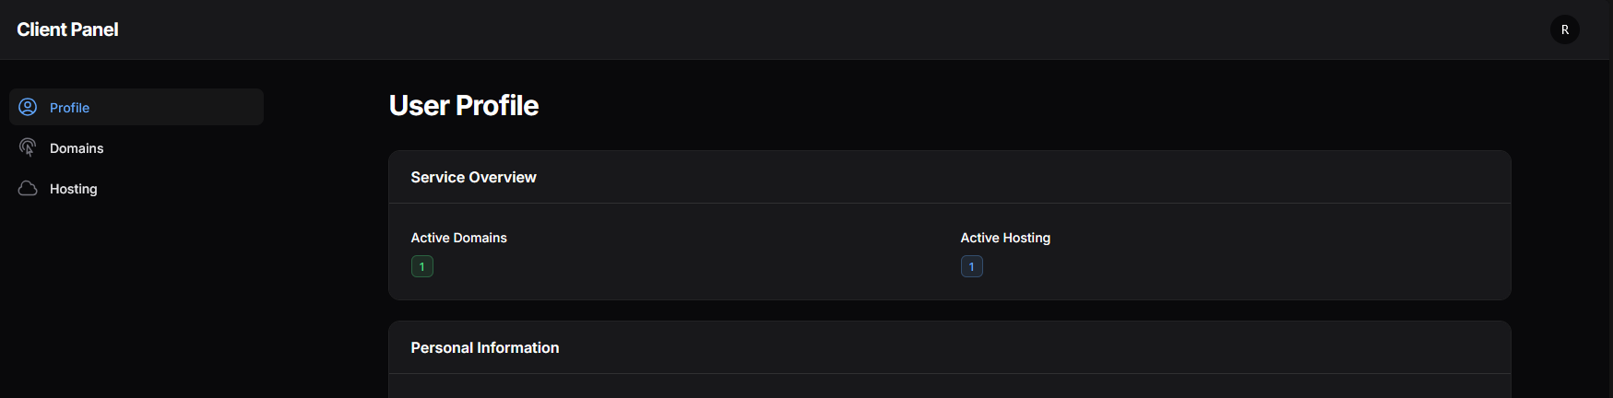The width and height of the screenshot is (1613, 398).
Task: Click the Active Hosting label
Action: [x=1004, y=238]
